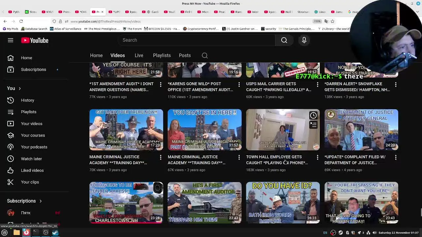Open options for 'UPDATE COMPLAINT FILED' video
Screen dimensions: 422x237
click(396, 158)
